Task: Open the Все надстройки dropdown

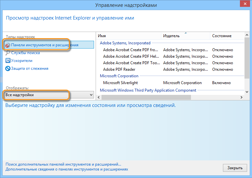Action: [49, 95]
